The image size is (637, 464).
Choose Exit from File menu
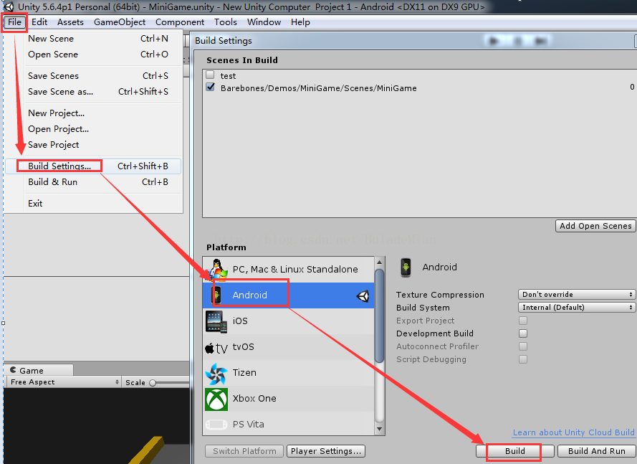click(x=93, y=204)
